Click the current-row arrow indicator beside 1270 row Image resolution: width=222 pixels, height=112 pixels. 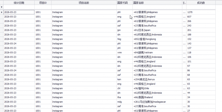(x=1, y=12)
